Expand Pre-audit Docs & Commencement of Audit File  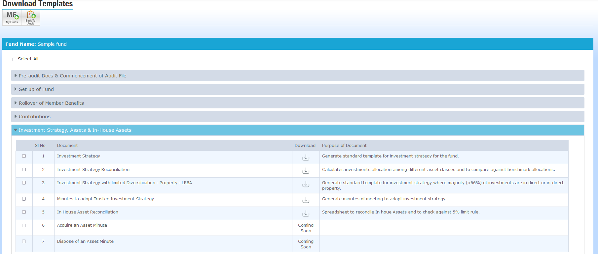click(72, 76)
